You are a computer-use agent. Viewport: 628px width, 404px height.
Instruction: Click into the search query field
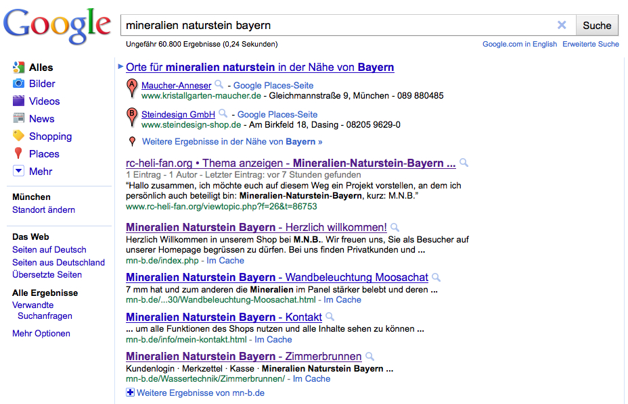(x=338, y=25)
